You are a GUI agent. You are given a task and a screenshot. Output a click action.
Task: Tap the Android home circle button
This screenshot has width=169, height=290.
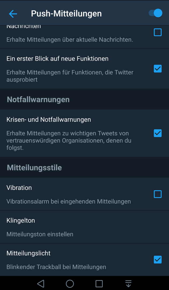[x=70, y=283]
